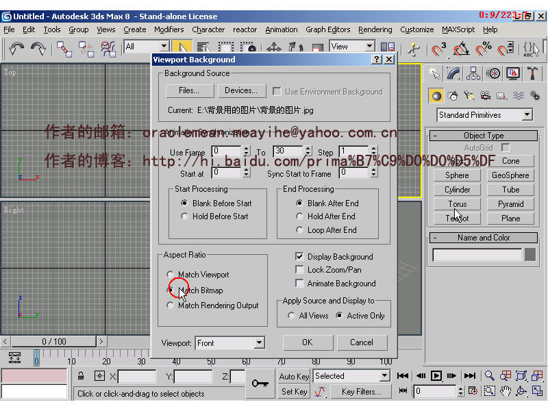
Task: Click the Files... button
Action: pyautogui.click(x=190, y=90)
